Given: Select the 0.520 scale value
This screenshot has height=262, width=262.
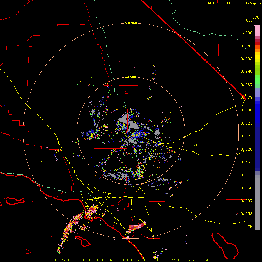Looking at the screenshot, I should point(247,149).
